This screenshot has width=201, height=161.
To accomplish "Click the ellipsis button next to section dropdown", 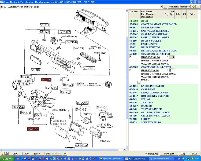I will tap(165, 7).
